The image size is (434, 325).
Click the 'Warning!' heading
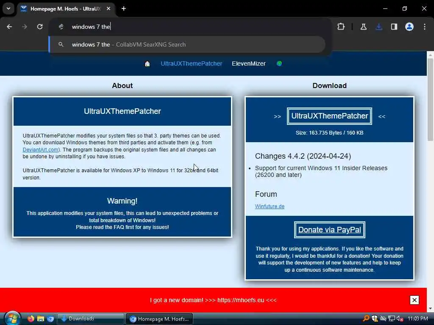(122, 201)
